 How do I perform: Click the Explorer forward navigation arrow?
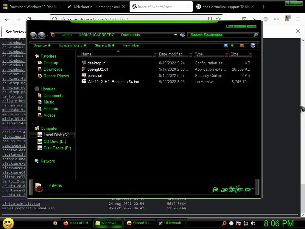pyautogui.click(x=41, y=35)
